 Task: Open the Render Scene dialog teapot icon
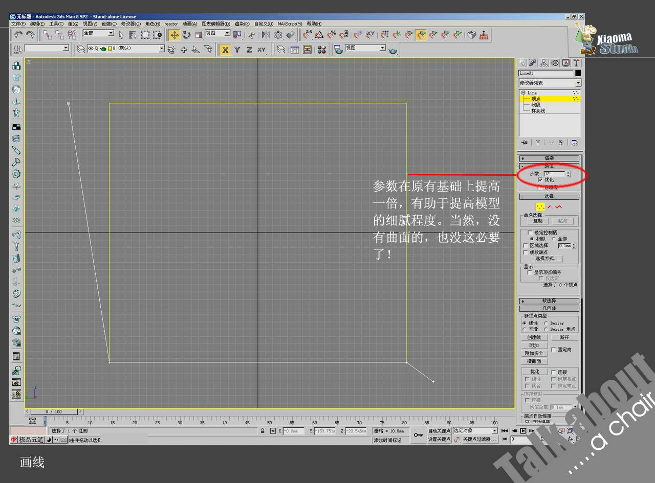(x=338, y=50)
